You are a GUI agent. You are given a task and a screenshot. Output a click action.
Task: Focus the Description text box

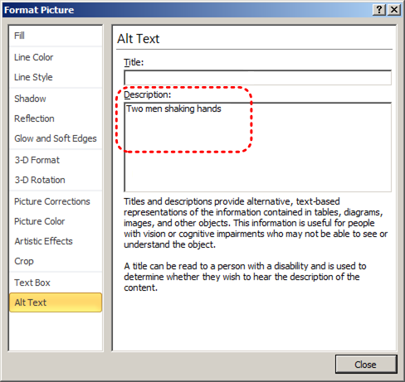(x=257, y=147)
